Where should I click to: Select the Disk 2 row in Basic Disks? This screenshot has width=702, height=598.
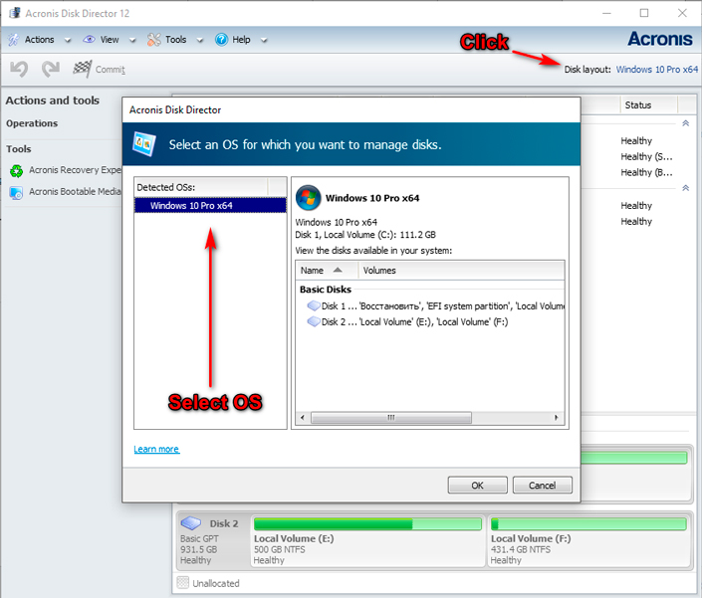click(x=430, y=322)
